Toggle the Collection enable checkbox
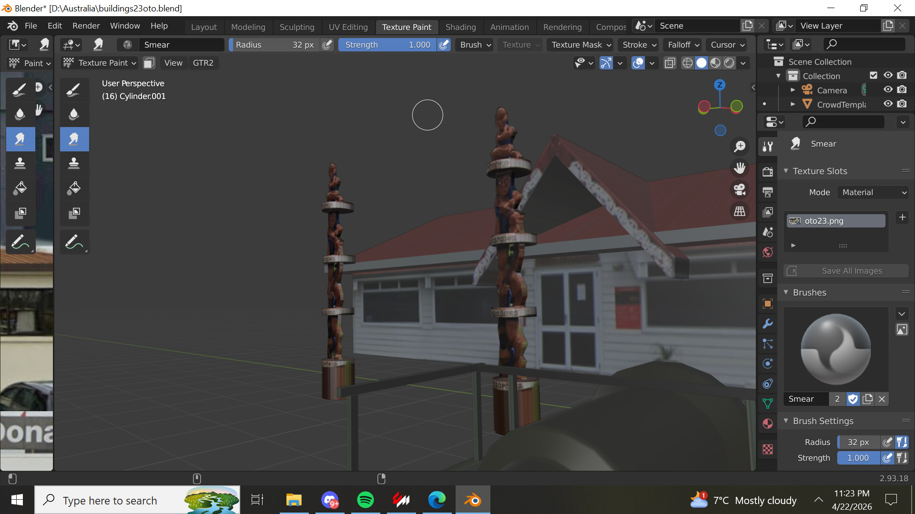915x514 pixels. coord(874,75)
